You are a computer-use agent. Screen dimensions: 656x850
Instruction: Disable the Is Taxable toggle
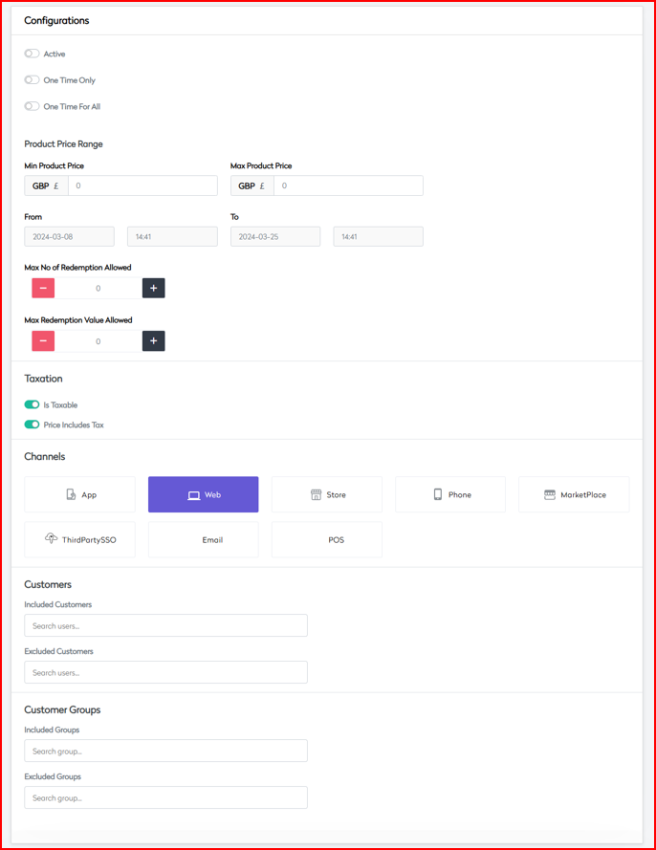33,404
